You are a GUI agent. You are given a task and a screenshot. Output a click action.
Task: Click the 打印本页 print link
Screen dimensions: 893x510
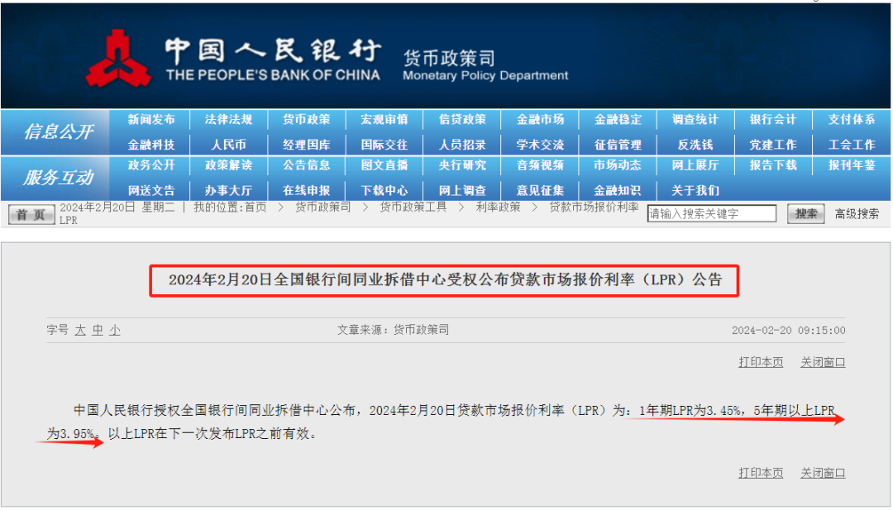(760, 362)
